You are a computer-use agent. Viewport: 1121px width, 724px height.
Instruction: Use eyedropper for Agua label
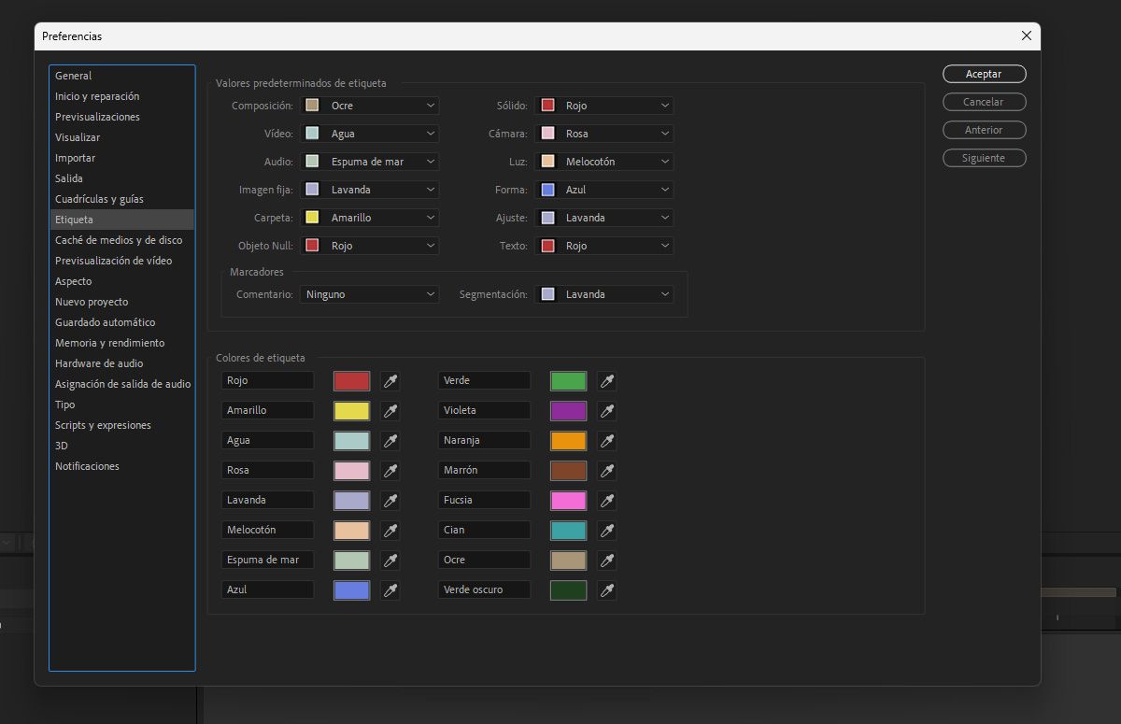[x=390, y=441]
